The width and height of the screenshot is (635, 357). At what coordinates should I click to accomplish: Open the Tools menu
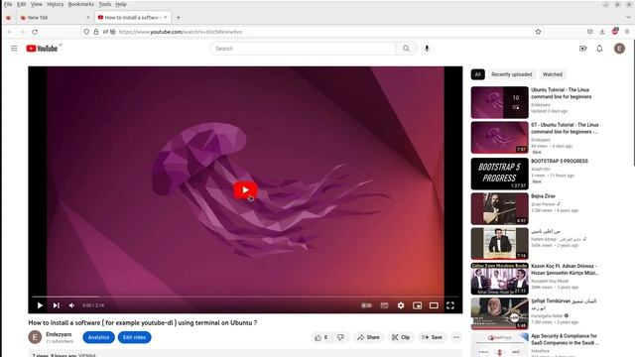click(105, 4)
